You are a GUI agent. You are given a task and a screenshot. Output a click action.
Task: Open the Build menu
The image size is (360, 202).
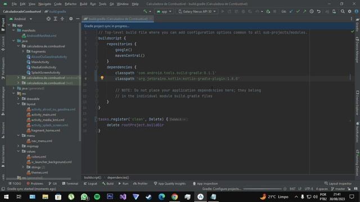83,4
